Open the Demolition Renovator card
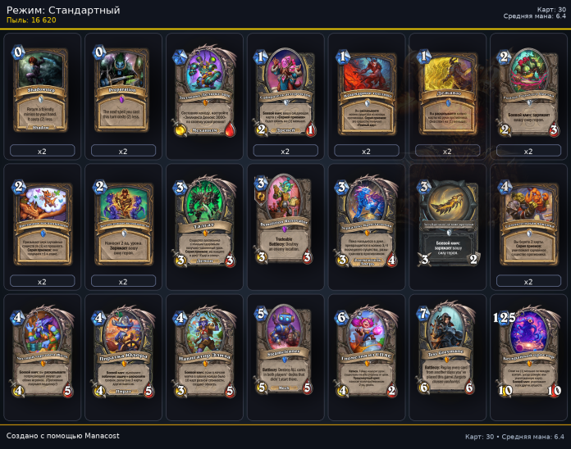Screen dimensions: 571x449 tap(284, 220)
